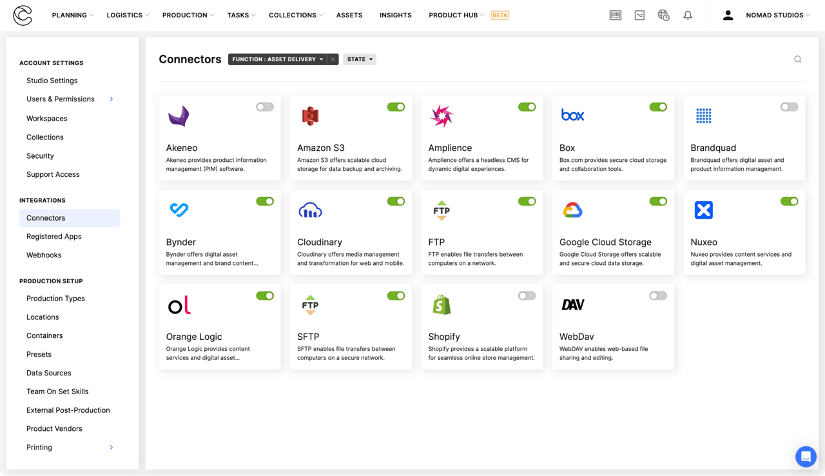Open the Product Hub menu
The width and height of the screenshot is (825, 476).
pos(456,15)
